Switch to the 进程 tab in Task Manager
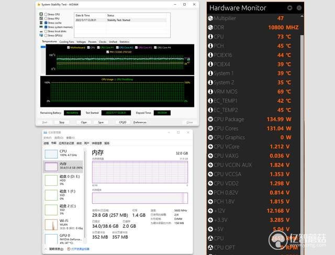The height and width of the screenshot is (255, 335). [x=46, y=143]
